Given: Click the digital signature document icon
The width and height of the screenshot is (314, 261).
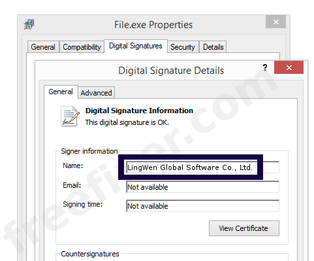Looking at the screenshot, I should (x=70, y=116).
